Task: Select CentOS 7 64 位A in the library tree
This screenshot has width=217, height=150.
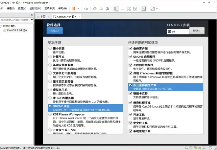Action: pos(17,30)
